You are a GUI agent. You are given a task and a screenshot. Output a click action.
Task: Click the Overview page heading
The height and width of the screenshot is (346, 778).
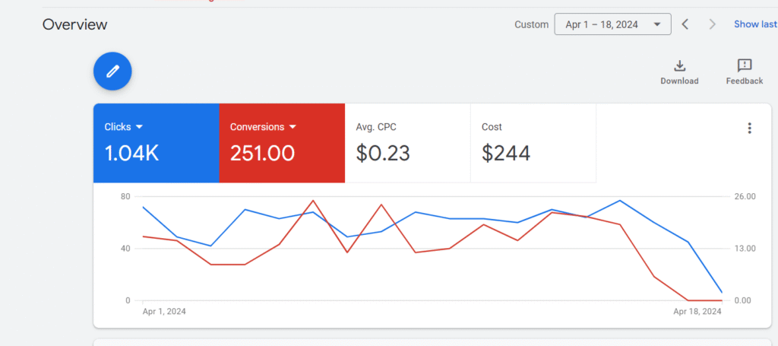(74, 24)
